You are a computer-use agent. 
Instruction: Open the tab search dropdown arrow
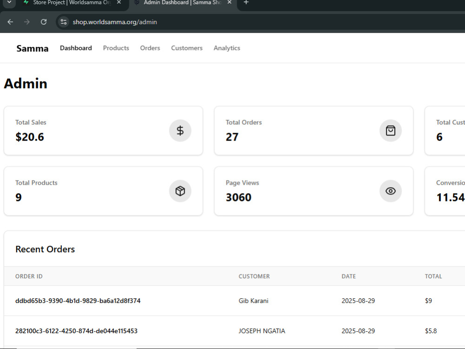(x=9, y=2)
